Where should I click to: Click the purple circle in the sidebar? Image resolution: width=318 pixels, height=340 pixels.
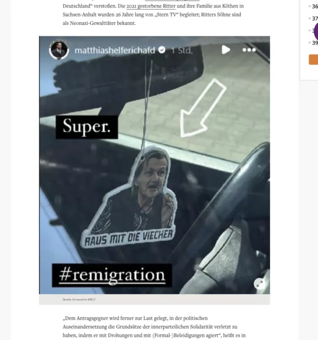pos(316,31)
